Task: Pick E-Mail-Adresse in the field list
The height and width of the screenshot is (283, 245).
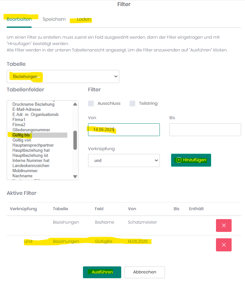Action: (x=27, y=109)
